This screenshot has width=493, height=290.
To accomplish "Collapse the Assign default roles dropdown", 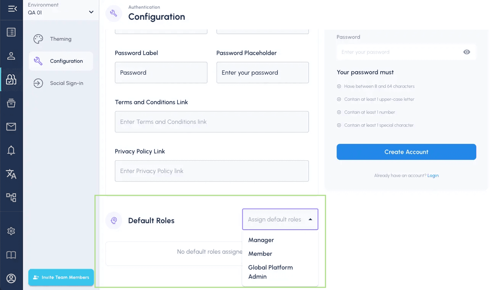I will [x=280, y=219].
